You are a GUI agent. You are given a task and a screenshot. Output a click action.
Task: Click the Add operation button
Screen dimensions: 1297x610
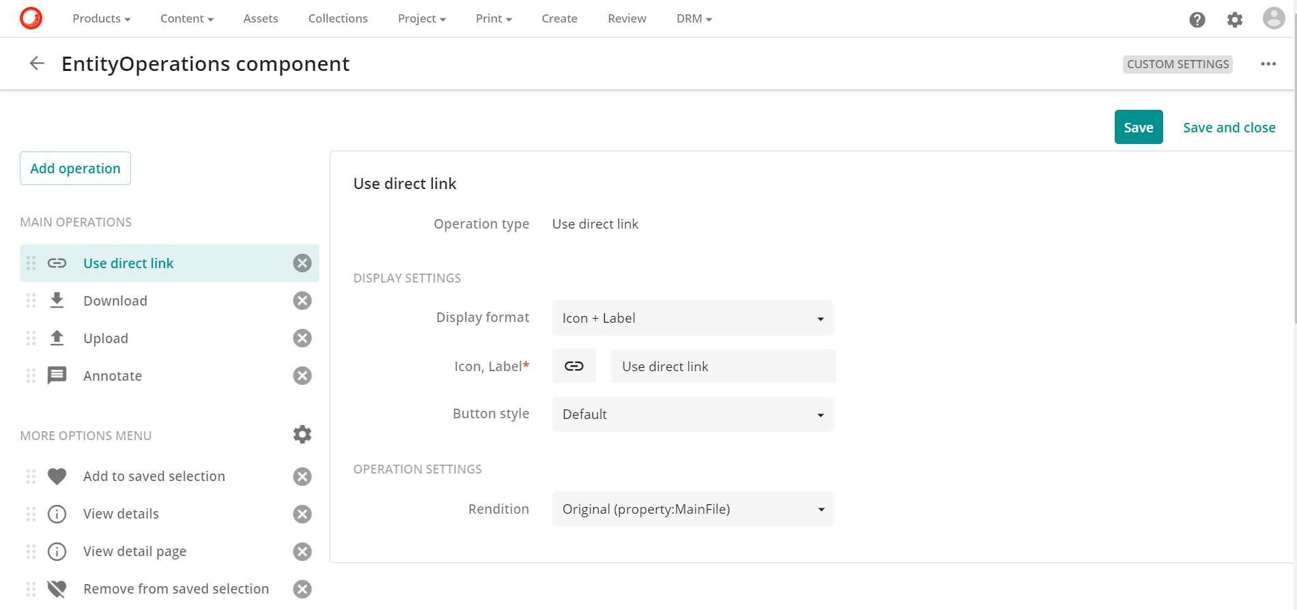[75, 169]
